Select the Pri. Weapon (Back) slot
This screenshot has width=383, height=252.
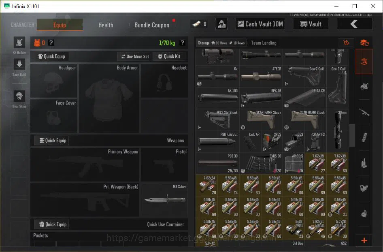pos(85,200)
